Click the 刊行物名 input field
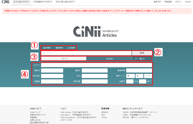The image size is (193, 124). click(52, 76)
